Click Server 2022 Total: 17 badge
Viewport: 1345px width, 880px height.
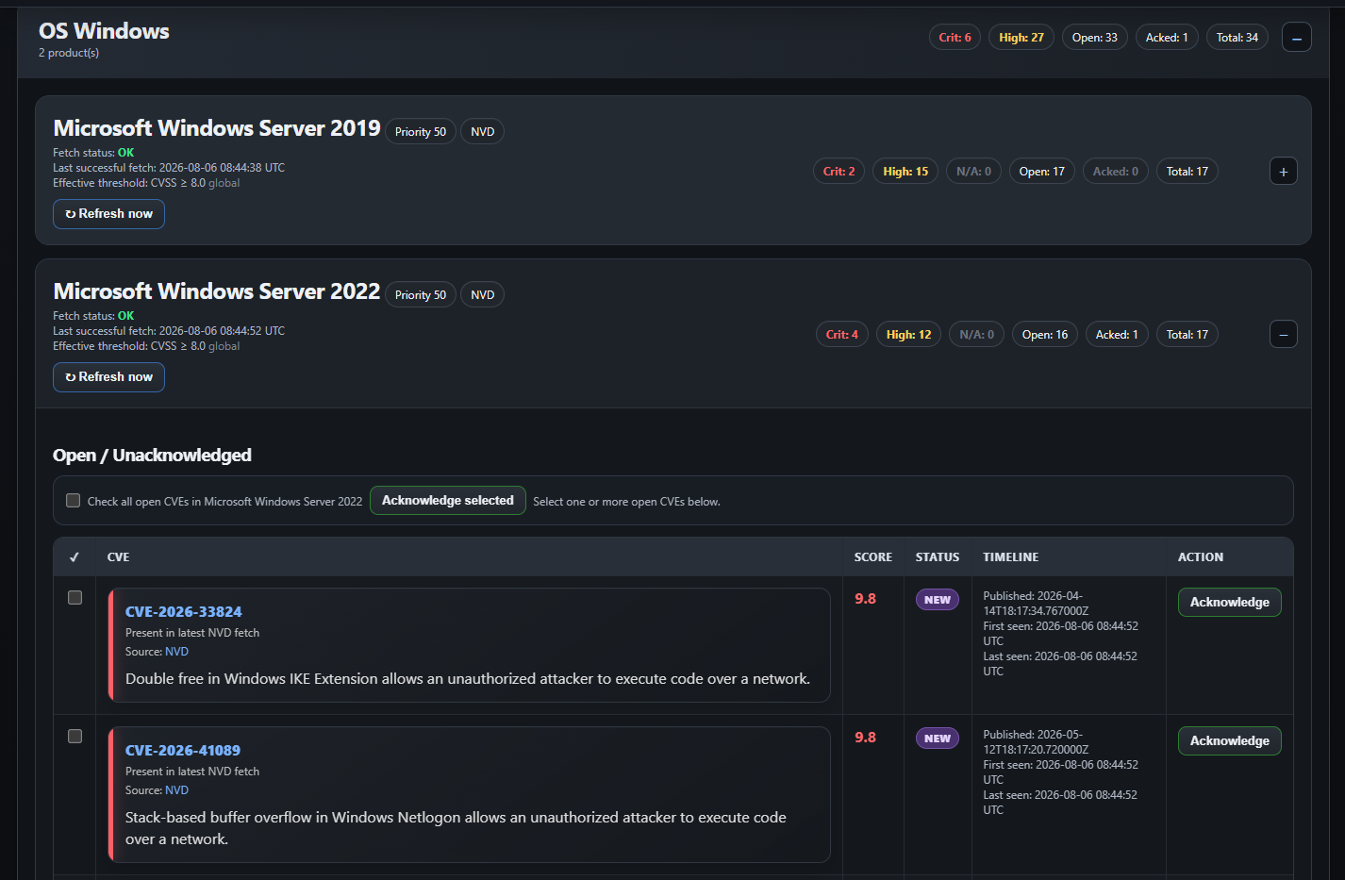coord(1187,335)
